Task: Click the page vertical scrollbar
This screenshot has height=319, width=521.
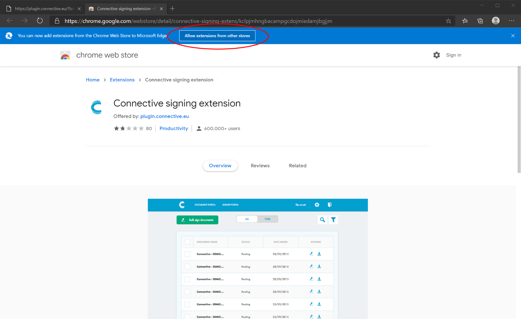Action: pos(519,119)
